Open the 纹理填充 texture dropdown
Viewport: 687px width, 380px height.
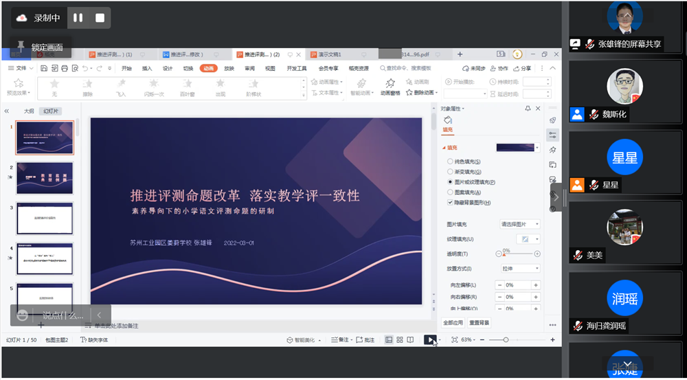(528, 239)
